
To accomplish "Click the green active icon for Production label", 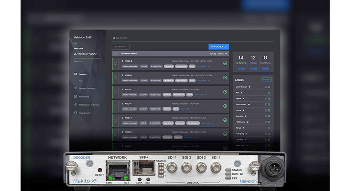I will click(269, 105).
